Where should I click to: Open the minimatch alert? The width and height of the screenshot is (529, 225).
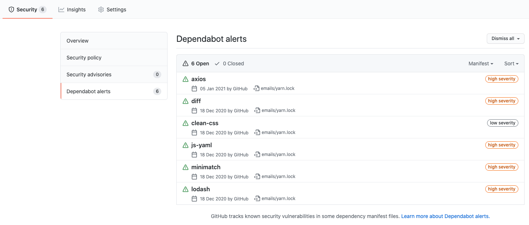coord(206,167)
